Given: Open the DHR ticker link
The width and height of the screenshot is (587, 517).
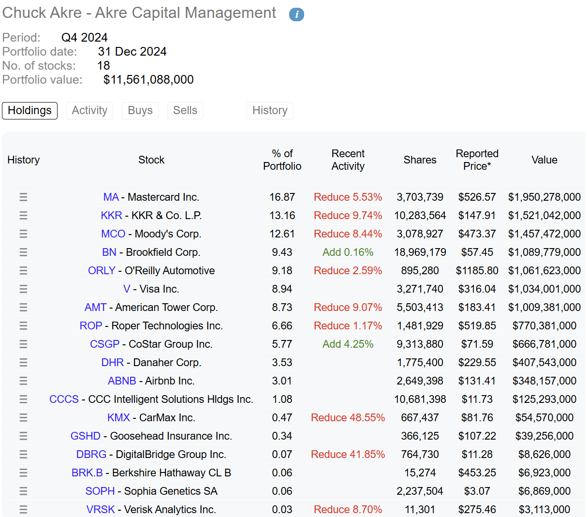Looking at the screenshot, I should 113,362.
